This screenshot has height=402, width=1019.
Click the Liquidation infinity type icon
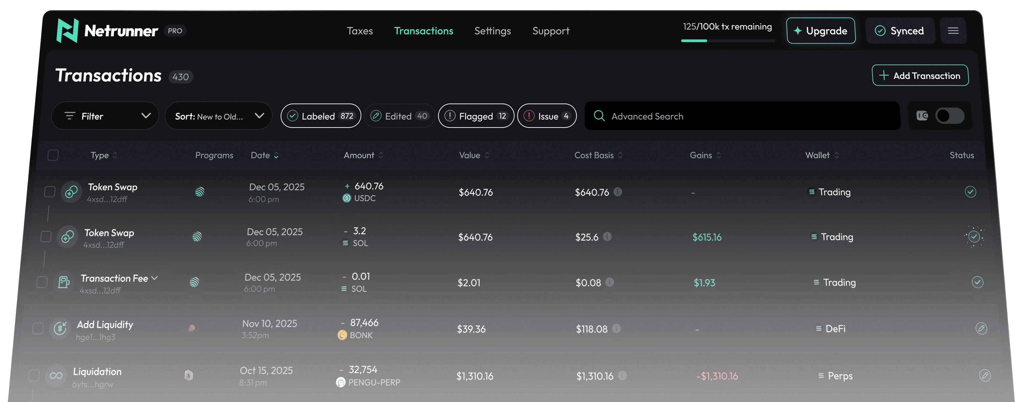(x=56, y=376)
